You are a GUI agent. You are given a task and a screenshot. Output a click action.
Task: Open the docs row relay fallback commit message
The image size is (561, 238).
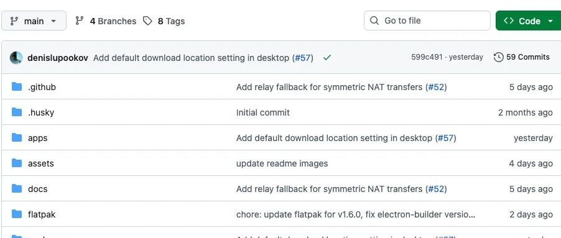(329, 189)
